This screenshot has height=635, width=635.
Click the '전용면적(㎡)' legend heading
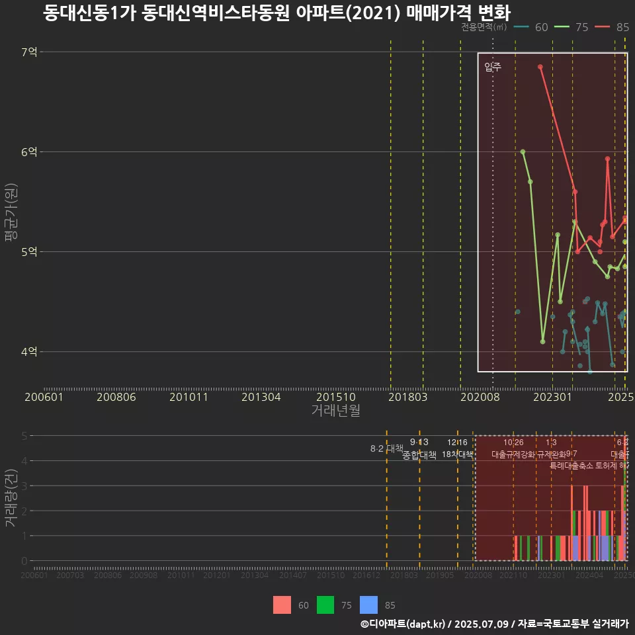click(484, 26)
